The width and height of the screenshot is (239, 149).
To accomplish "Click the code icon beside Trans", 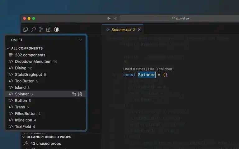I will 11,107.
